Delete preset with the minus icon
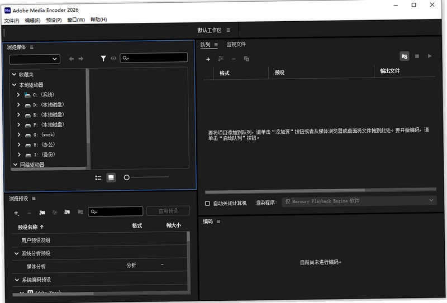The height and width of the screenshot is (303, 447). (29, 213)
